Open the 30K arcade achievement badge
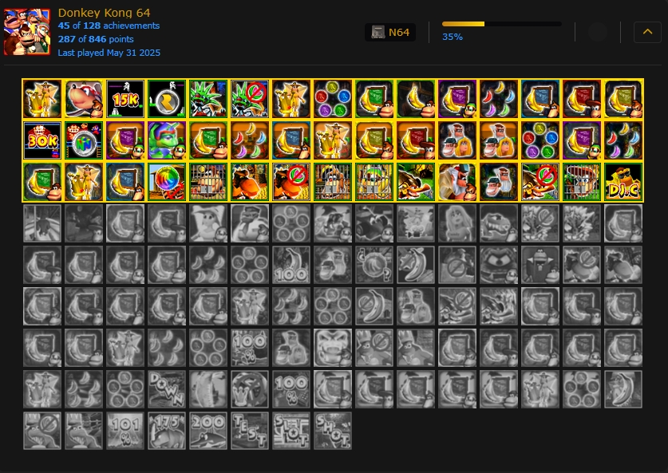668x473 pixels. (42, 140)
